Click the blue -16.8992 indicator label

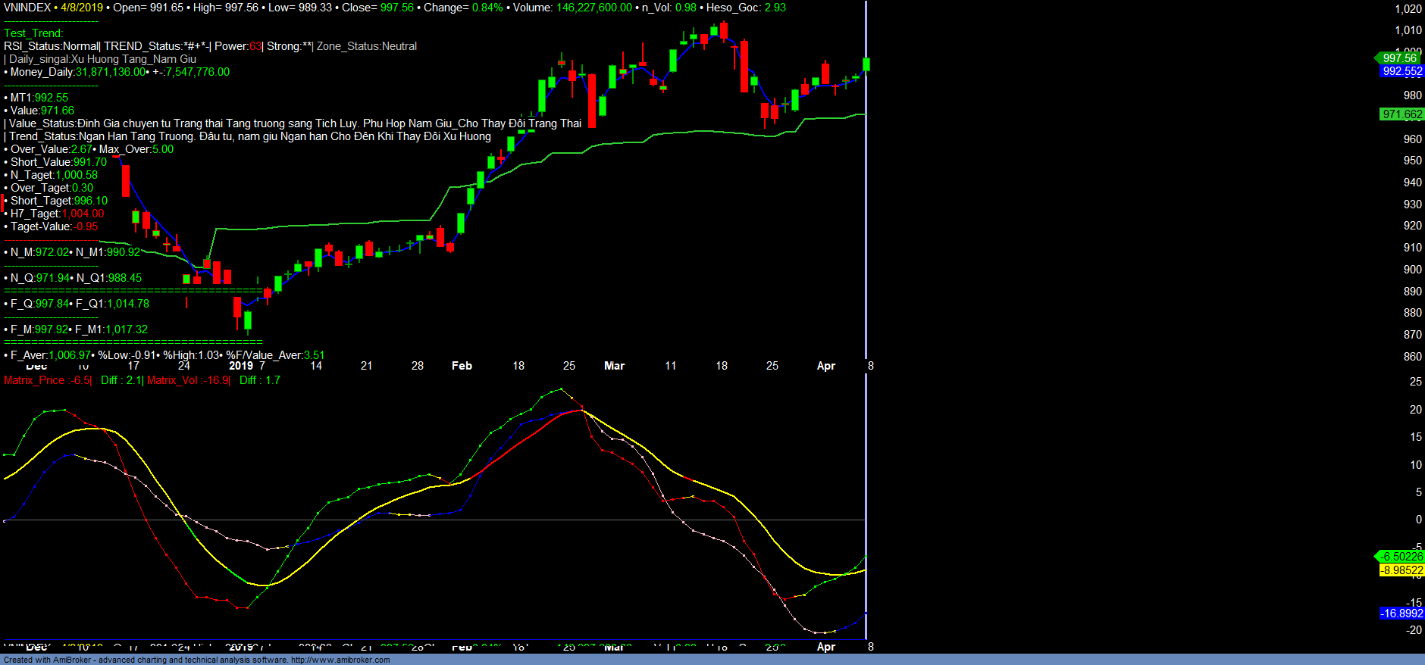click(x=1402, y=613)
